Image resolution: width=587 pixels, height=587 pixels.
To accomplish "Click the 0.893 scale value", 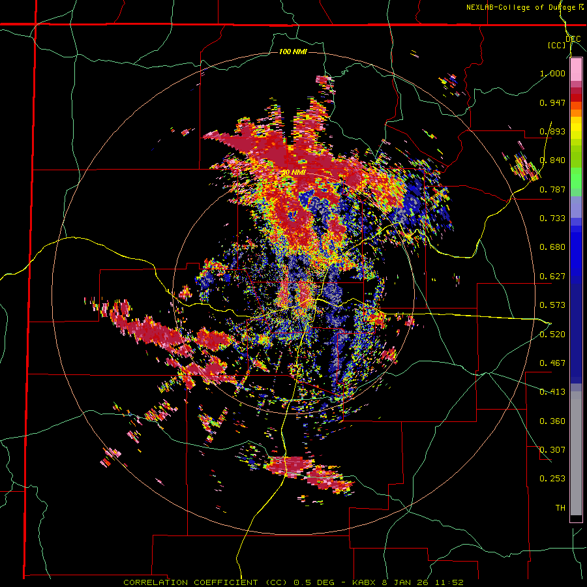I will click(x=552, y=131).
